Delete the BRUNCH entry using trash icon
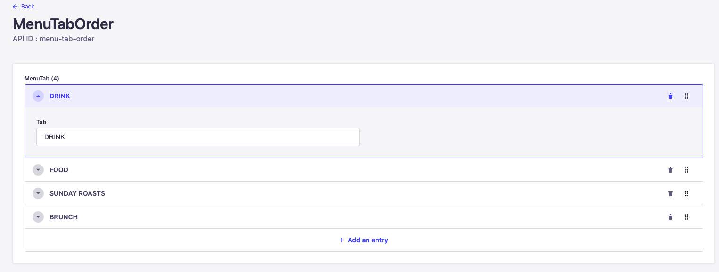Viewport: 719px width, 272px height. [670, 217]
